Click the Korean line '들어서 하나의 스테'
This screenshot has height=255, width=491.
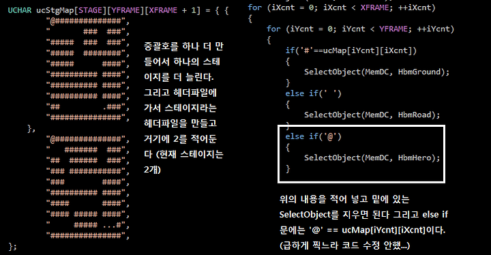pos(182,62)
